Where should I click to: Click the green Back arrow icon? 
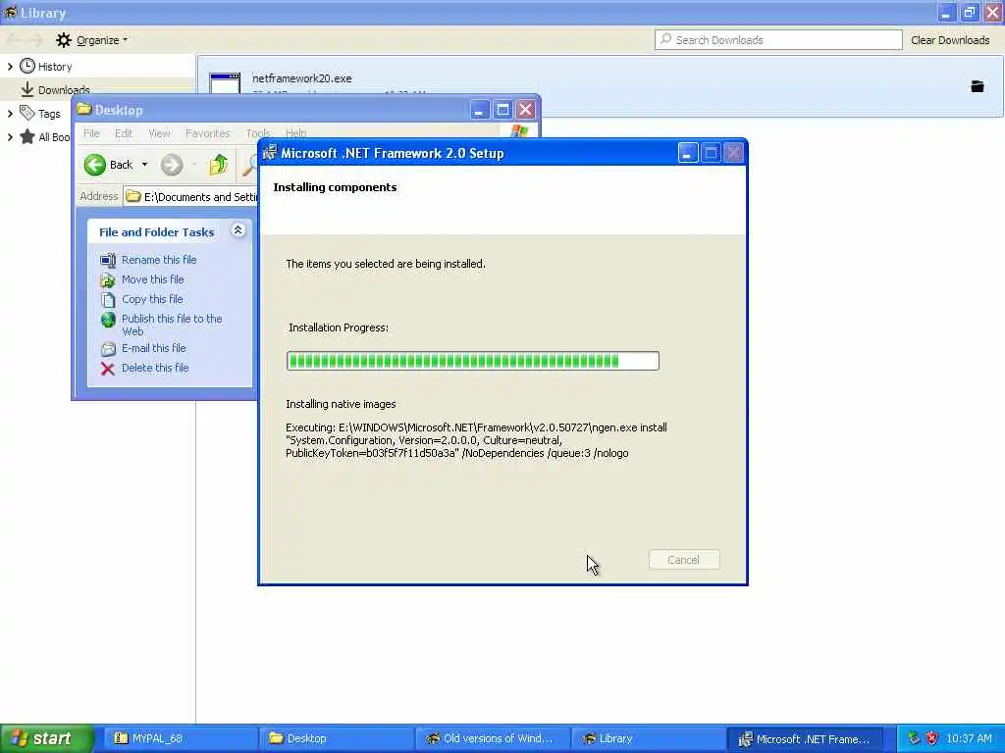pos(95,165)
